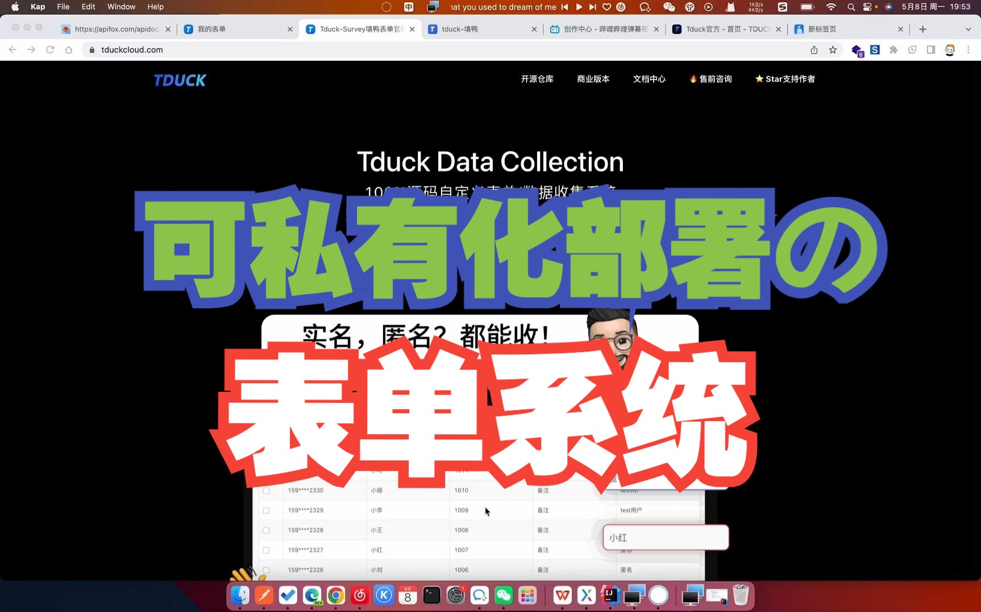Open the extensions puzzle-piece icon
Viewport: 981px width, 612px height.
[x=893, y=50]
